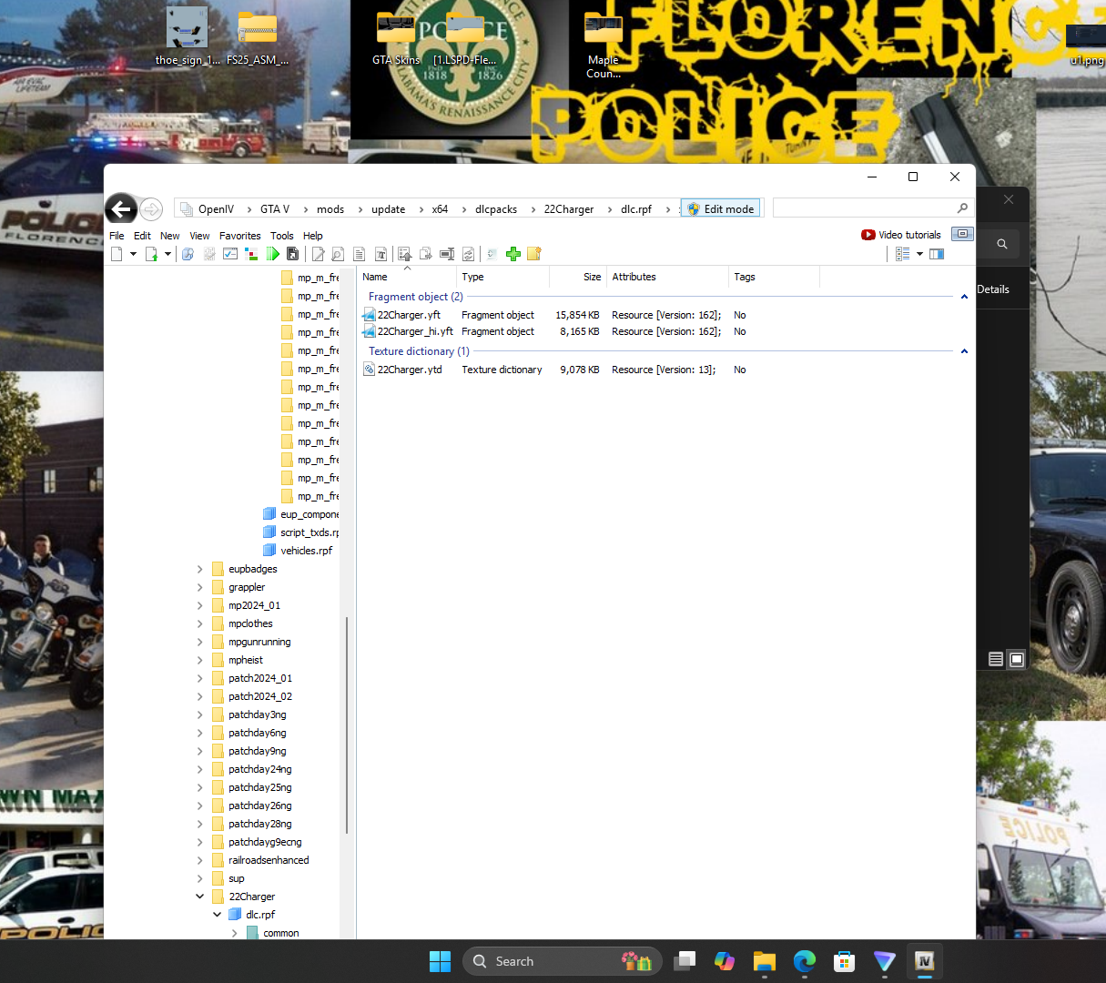Navigate to dlcpacks in the breadcrumb
Viewport: 1106px width, 983px height.
coord(496,209)
